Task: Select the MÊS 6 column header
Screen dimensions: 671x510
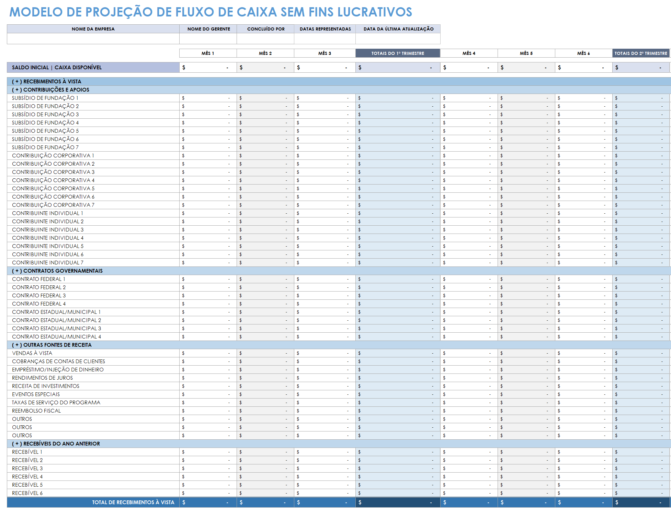Action: click(x=584, y=53)
